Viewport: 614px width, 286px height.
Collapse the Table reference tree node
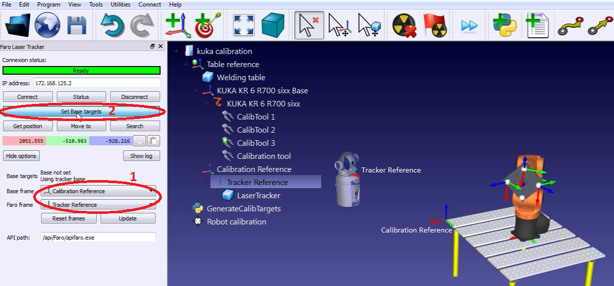(x=186, y=65)
